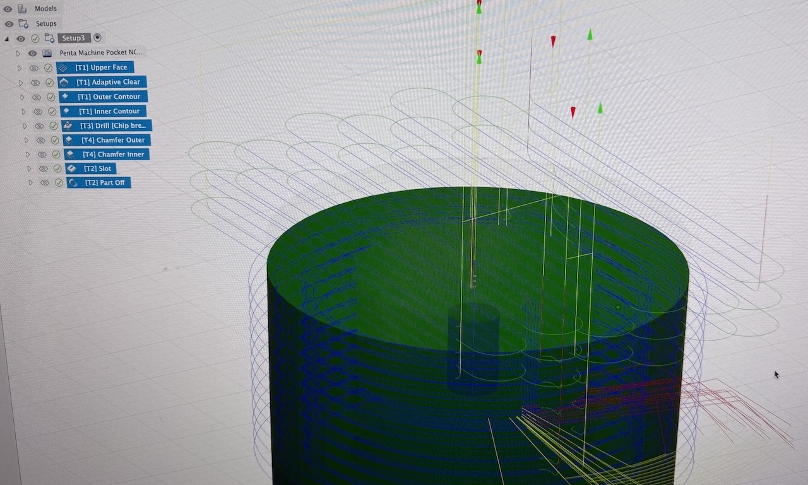This screenshot has width=808, height=485.
Task: Expand the Chamfer Inner operation
Action: click(27, 155)
